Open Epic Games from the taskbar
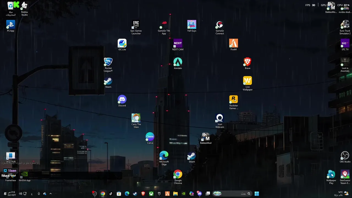 point(159,194)
